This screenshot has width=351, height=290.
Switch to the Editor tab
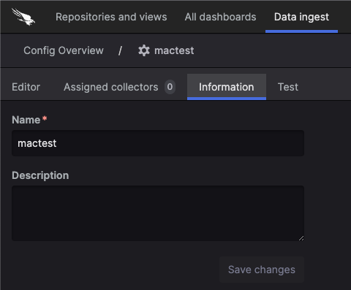click(x=26, y=87)
